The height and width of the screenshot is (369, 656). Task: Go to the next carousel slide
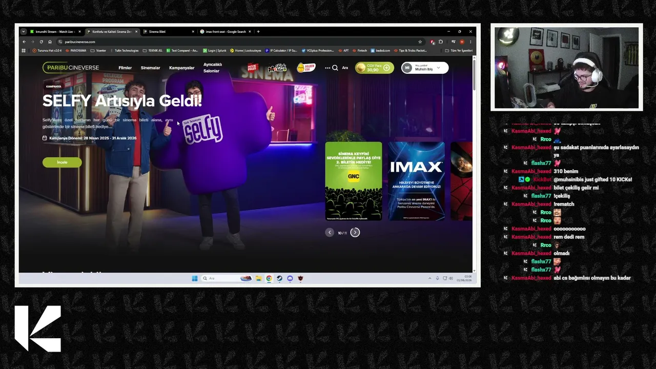coord(355,233)
